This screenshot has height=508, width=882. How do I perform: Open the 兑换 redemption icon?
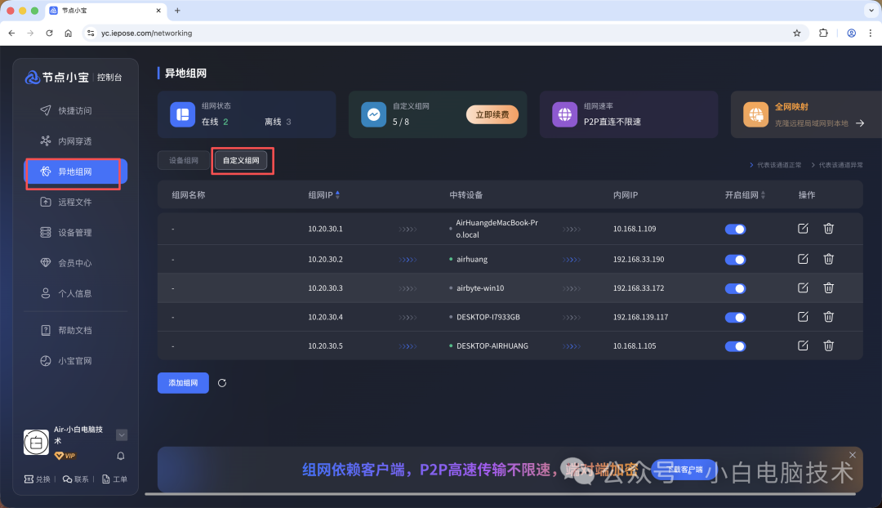[x=37, y=479]
